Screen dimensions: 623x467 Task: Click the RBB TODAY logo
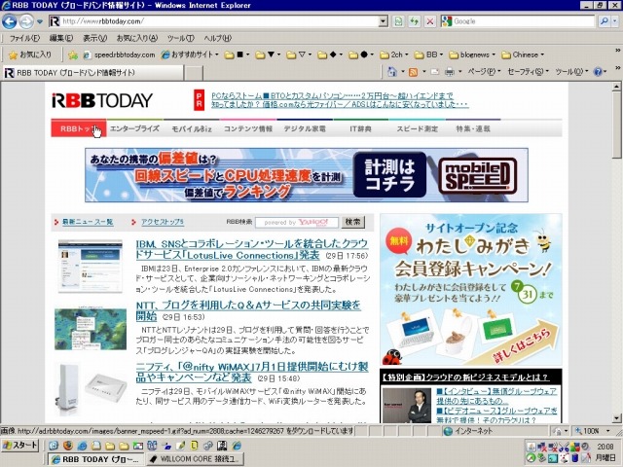[102, 100]
